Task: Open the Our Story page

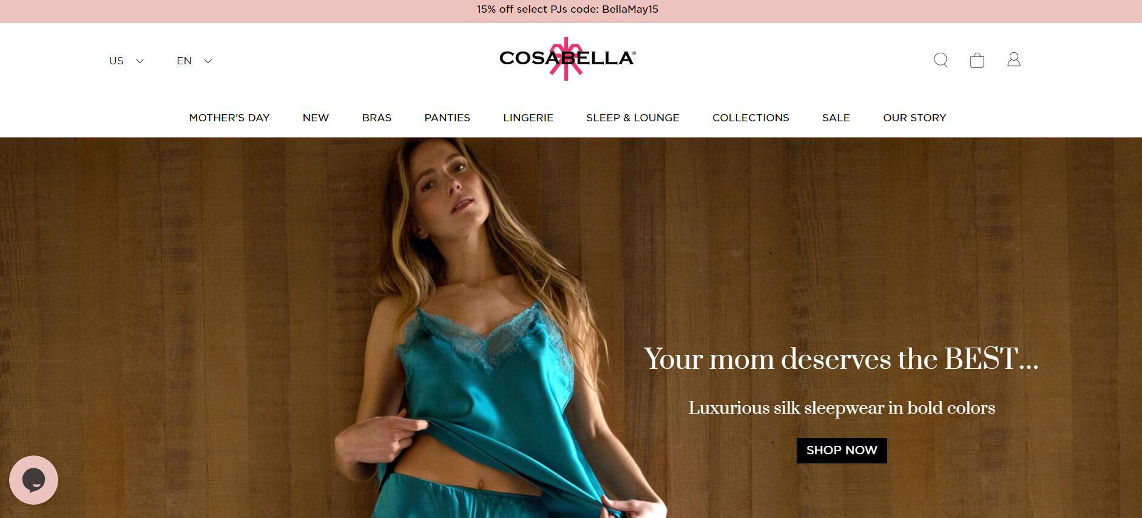Action: [x=914, y=118]
